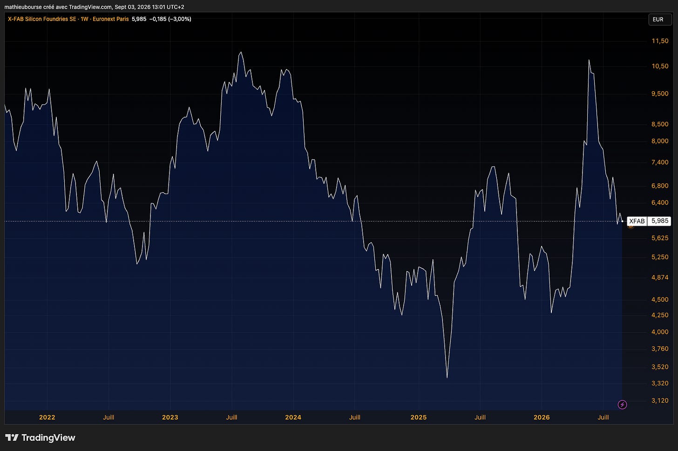Click the 11,50 price scale label

[x=660, y=41]
